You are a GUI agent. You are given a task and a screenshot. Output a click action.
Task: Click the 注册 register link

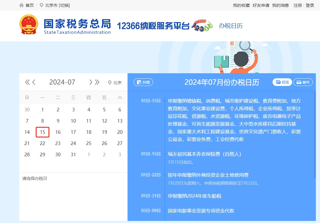point(298,5)
